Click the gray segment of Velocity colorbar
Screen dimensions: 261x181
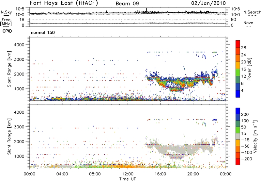point(238,136)
